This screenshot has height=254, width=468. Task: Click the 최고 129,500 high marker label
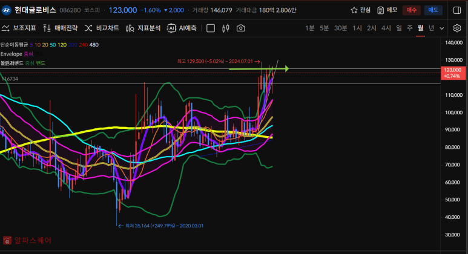click(219, 62)
